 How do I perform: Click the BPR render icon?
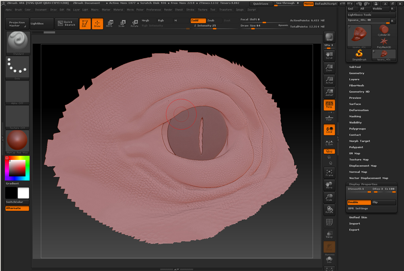pos(329,37)
